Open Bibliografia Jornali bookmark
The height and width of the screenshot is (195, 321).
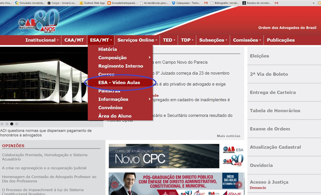pos(225,3)
